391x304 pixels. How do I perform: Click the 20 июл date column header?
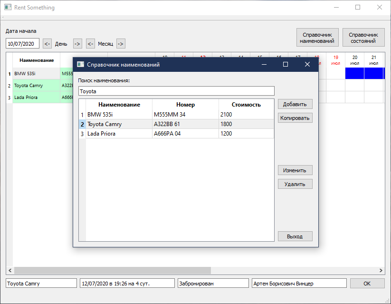point(354,60)
